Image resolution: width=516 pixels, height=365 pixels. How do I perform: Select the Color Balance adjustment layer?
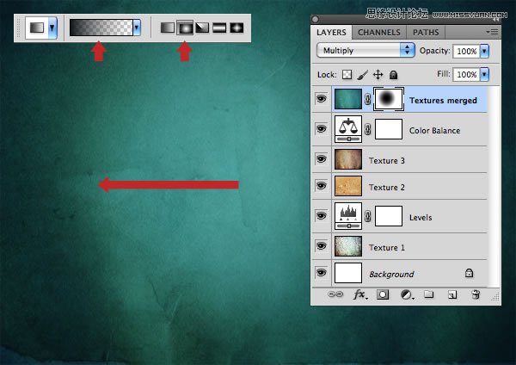click(x=433, y=131)
